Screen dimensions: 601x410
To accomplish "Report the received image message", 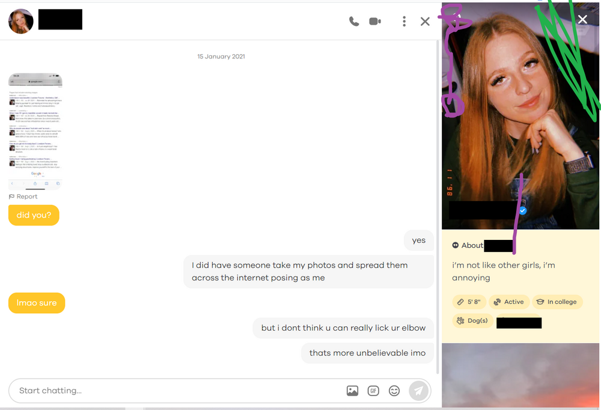I will pos(23,197).
